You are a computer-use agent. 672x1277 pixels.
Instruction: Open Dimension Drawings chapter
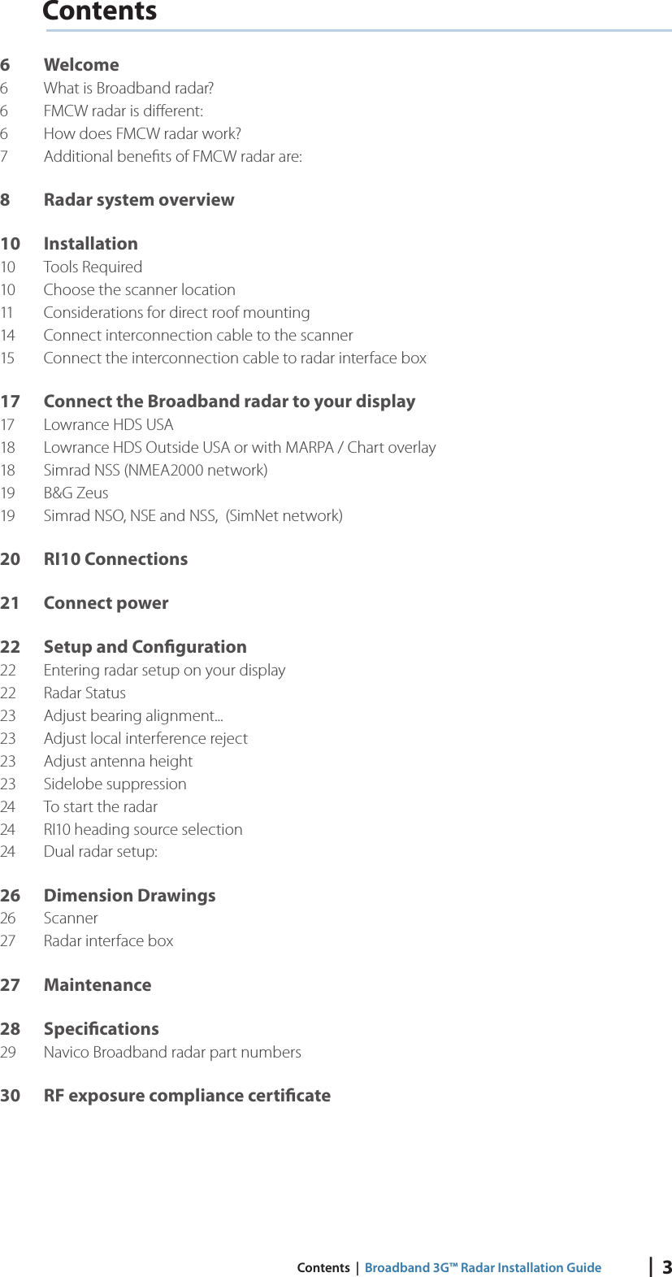[129, 896]
